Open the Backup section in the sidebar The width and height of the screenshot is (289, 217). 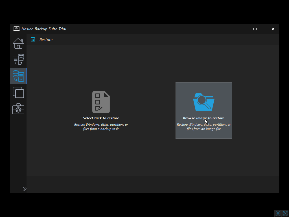(18, 60)
